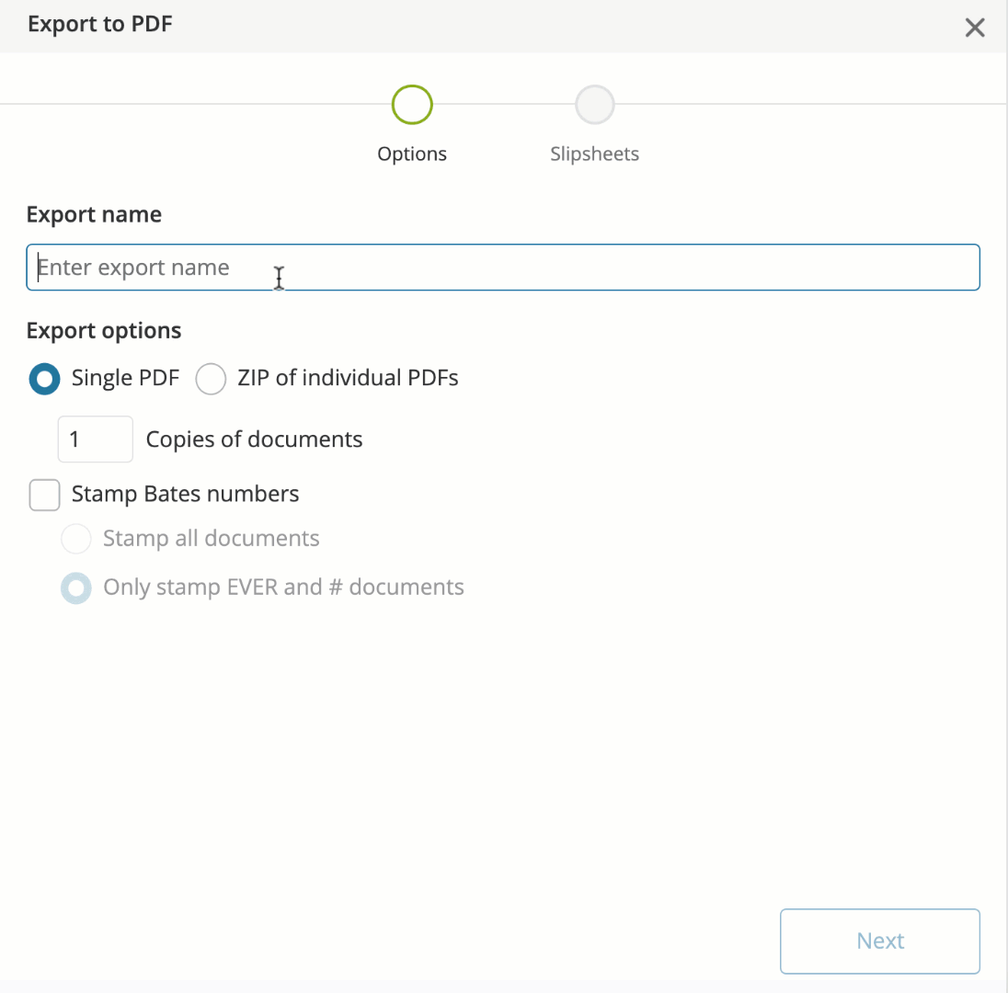1008x993 pixels.
Task: Click the Next button
Action: pyautogui.click(x=879, y=941)
